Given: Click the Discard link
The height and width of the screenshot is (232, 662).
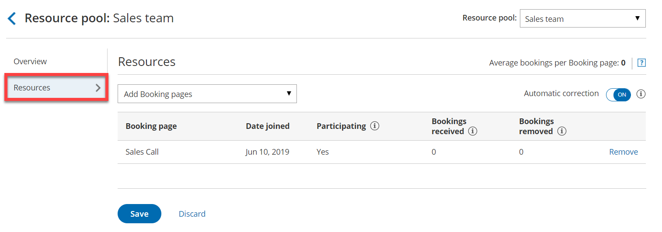Looking at the screenshot, I should click(192, 214).
